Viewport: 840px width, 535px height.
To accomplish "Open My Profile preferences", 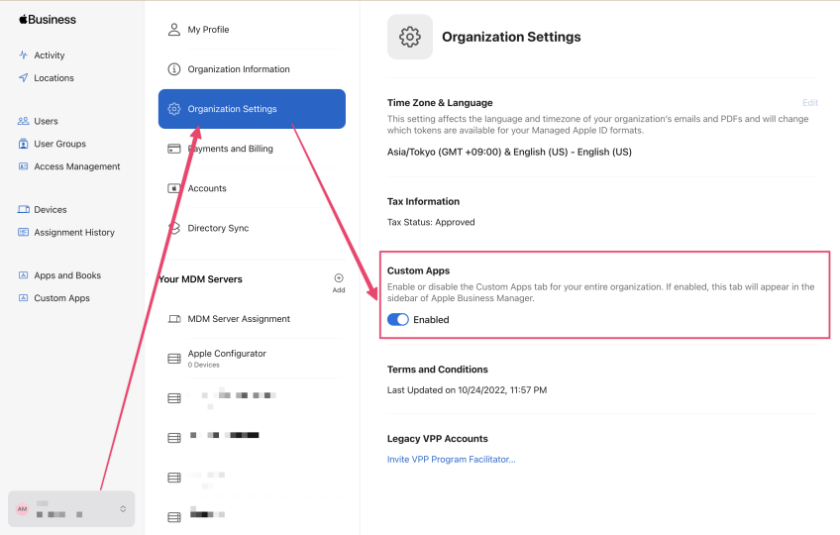I will click(x=207, y=30).
